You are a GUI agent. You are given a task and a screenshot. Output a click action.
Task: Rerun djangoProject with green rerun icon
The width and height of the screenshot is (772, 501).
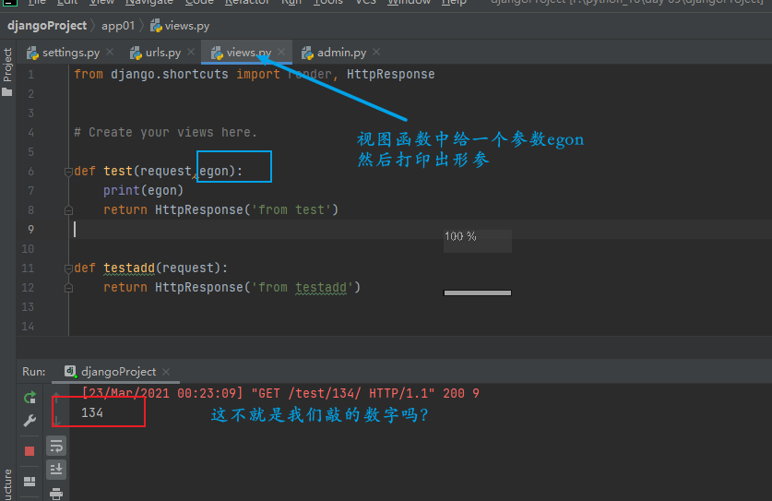(x=30, y=397)
